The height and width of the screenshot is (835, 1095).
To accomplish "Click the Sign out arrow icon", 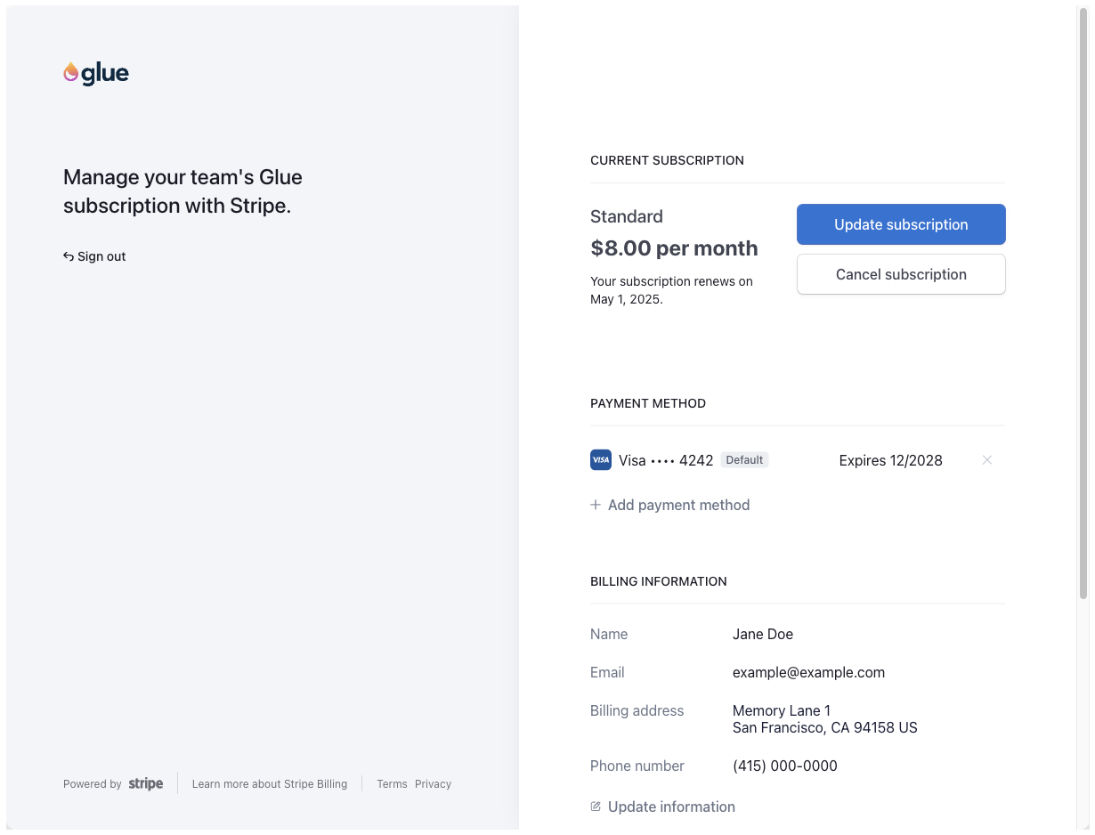I will pyautogui.click(x=69, y=256).
